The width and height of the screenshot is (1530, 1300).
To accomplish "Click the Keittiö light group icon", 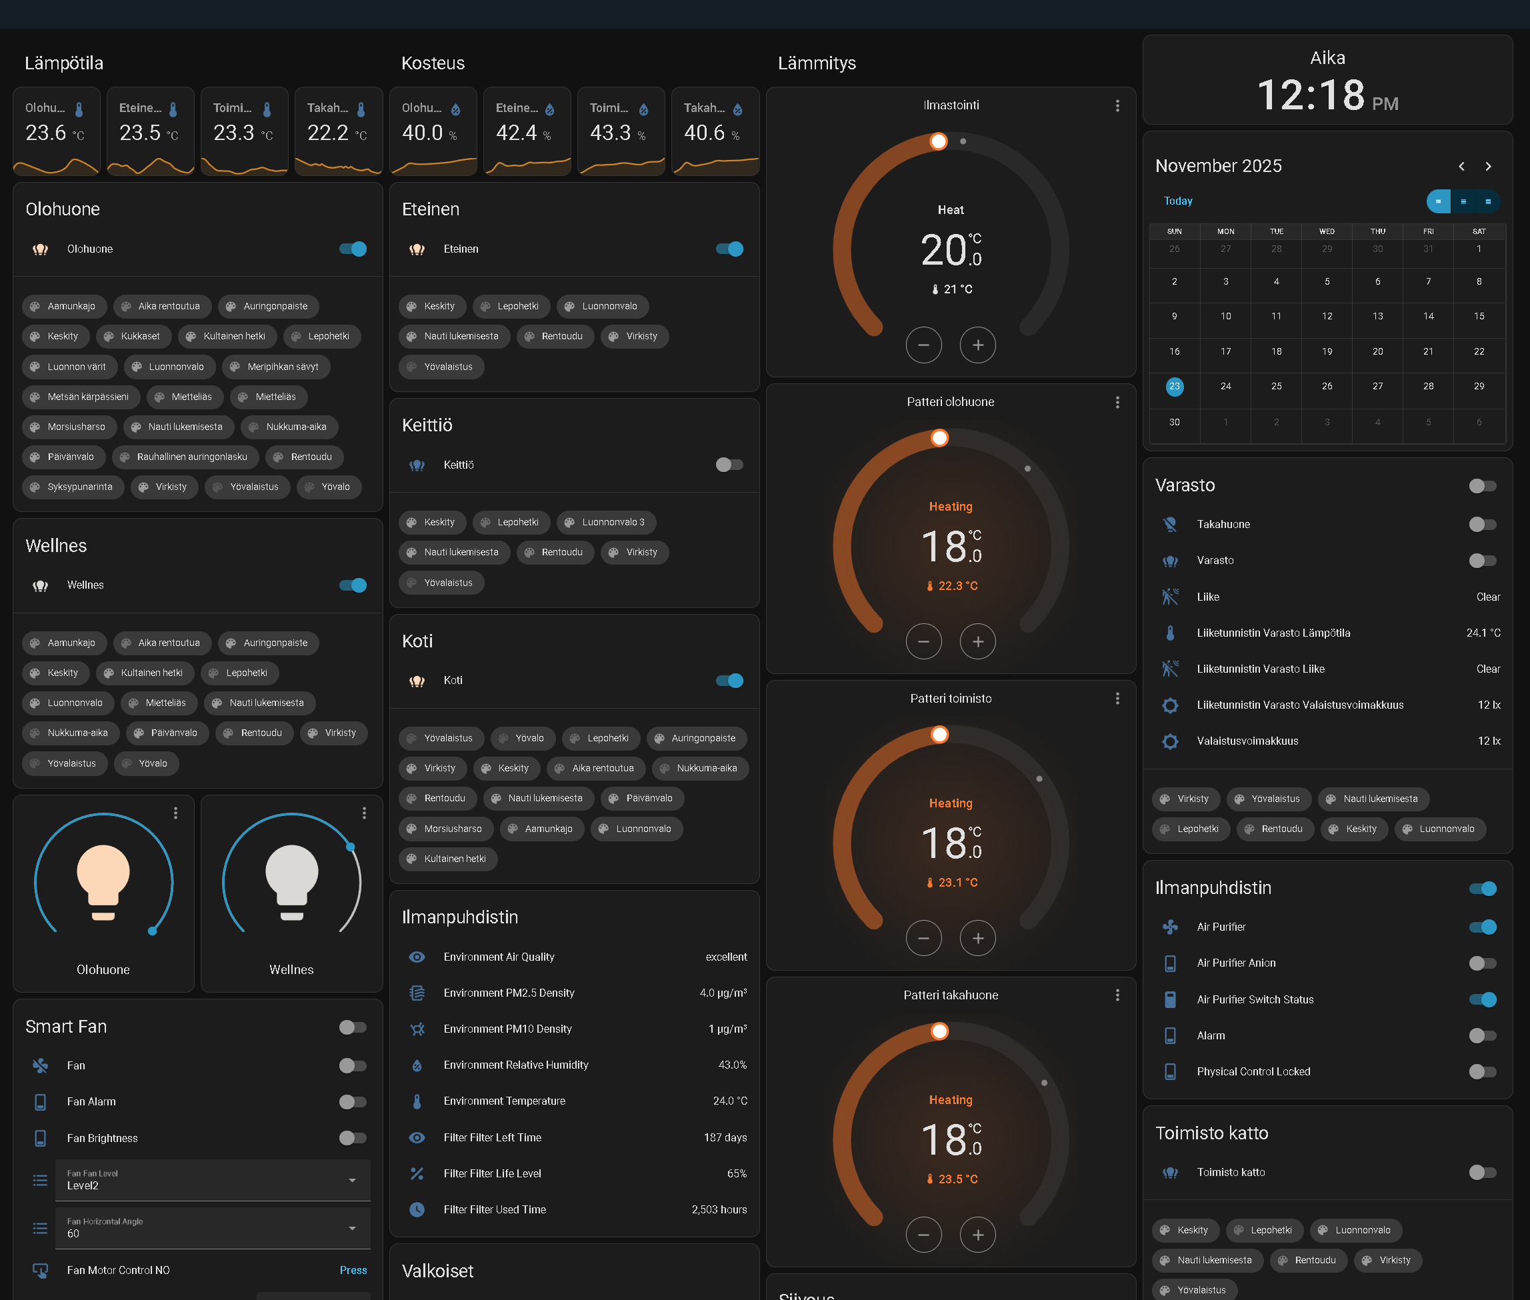I will (417, 465).
